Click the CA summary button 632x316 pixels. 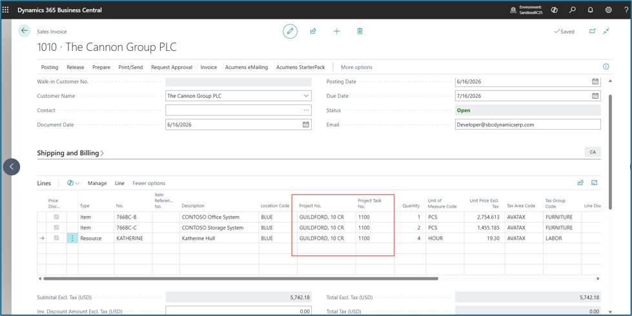(593, 152)
